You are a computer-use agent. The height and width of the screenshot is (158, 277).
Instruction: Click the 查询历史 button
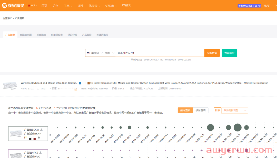[229, 53]
